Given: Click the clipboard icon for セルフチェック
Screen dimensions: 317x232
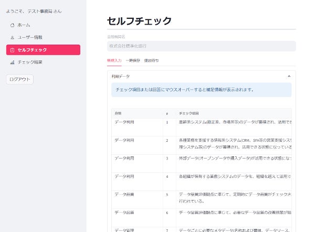Looking at the screenshot, I should pos(12,50).
